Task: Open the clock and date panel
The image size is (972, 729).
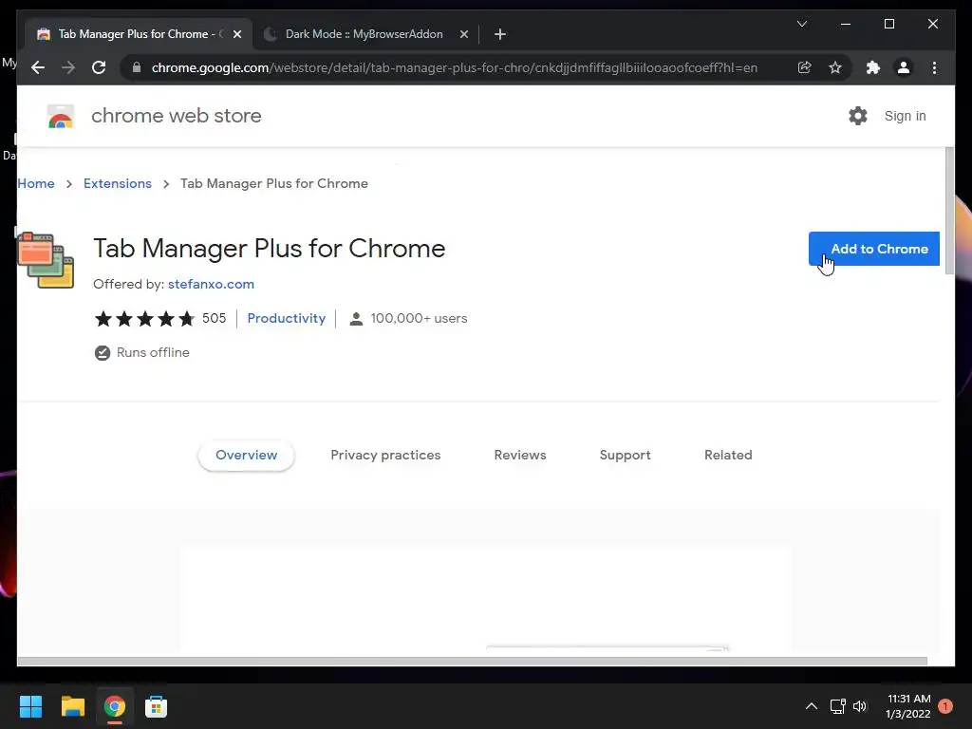Action: [908, 706]
